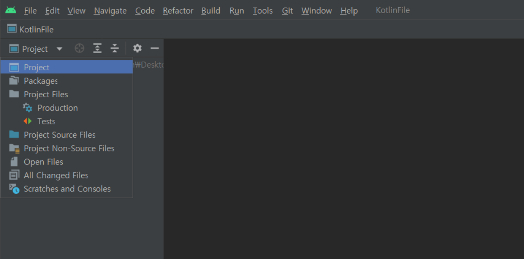
Task: Open the File menu
Action: 30,11
